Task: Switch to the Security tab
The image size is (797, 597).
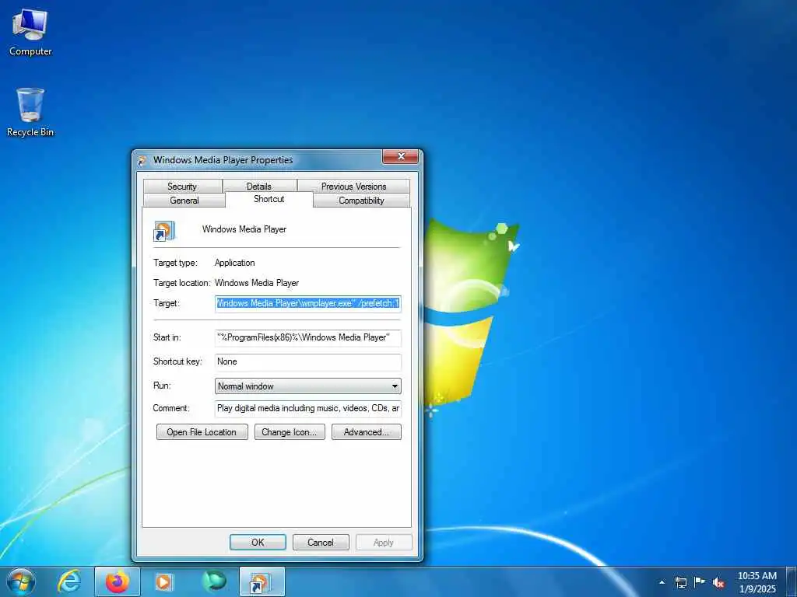Action: pos(182,187)
